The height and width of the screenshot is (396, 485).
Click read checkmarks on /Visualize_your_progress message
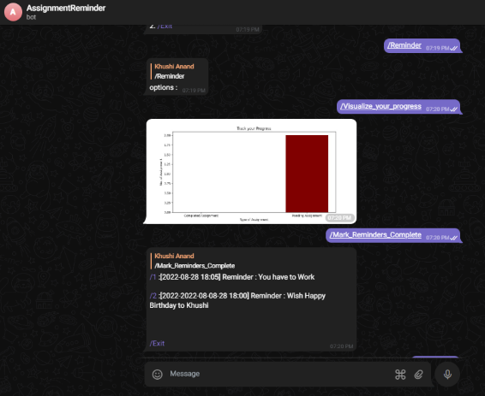tap(453, 109)
